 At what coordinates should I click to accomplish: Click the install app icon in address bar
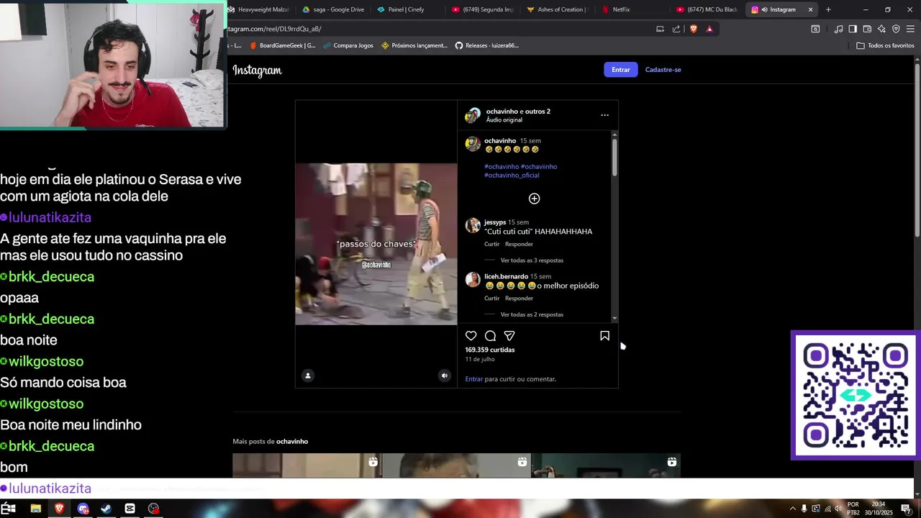(660, 29)
